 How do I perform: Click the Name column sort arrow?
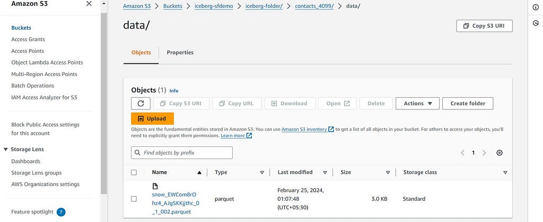click(x=199, y=172)
